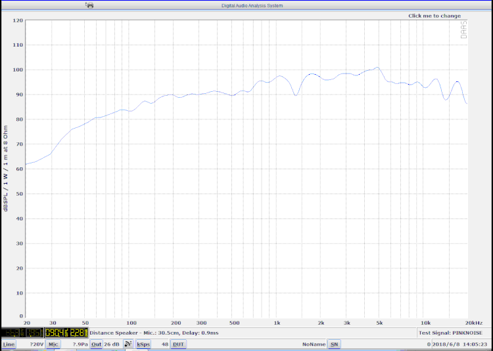Click the 48 sample rate value
The height and width of the screenshot is (351, 493).
[x=165, y=344]
